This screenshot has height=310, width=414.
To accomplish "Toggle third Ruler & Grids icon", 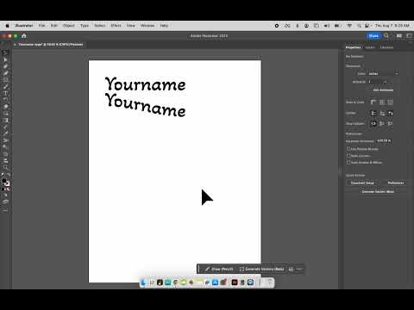I will coord(390,102).
